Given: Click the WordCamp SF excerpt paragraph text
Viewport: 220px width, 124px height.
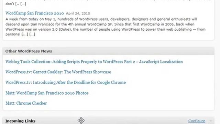Looking at the screenshot, I should click(x=106, y=27).
